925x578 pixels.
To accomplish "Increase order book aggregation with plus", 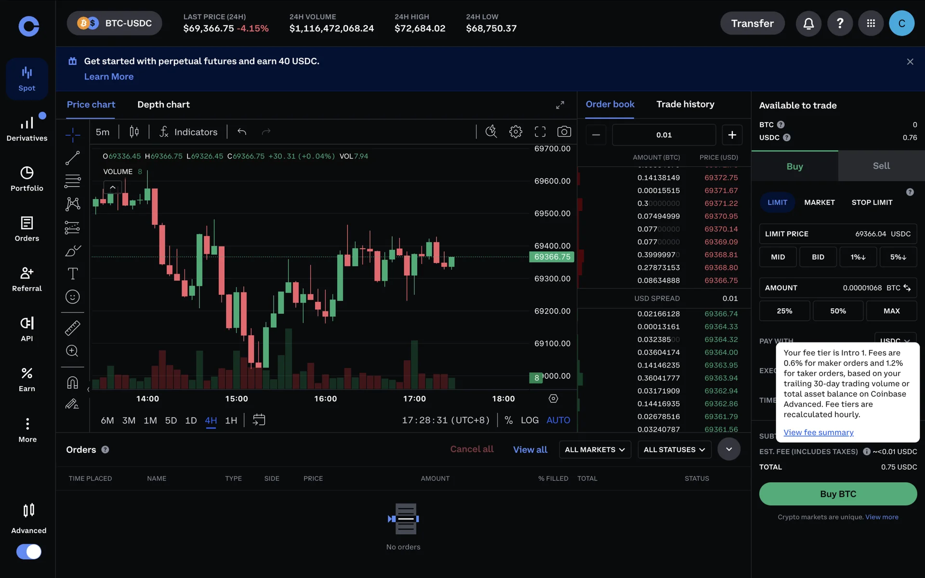I will 732,135.
